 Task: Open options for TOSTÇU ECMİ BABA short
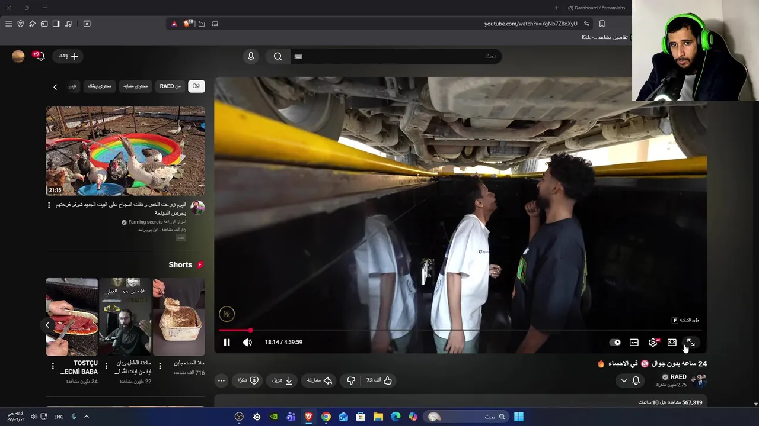pyautogui.click(x=53, y=367)
